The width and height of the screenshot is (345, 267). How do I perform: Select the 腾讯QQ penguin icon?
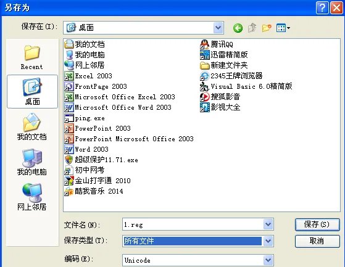(205, 44)
